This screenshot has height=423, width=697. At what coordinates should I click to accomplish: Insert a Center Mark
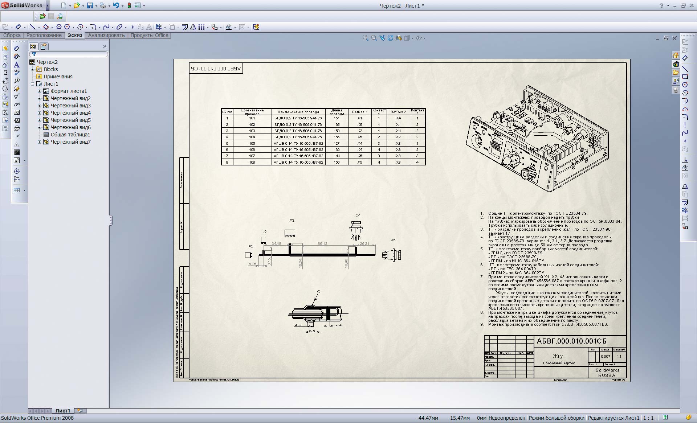coord(16,171)
